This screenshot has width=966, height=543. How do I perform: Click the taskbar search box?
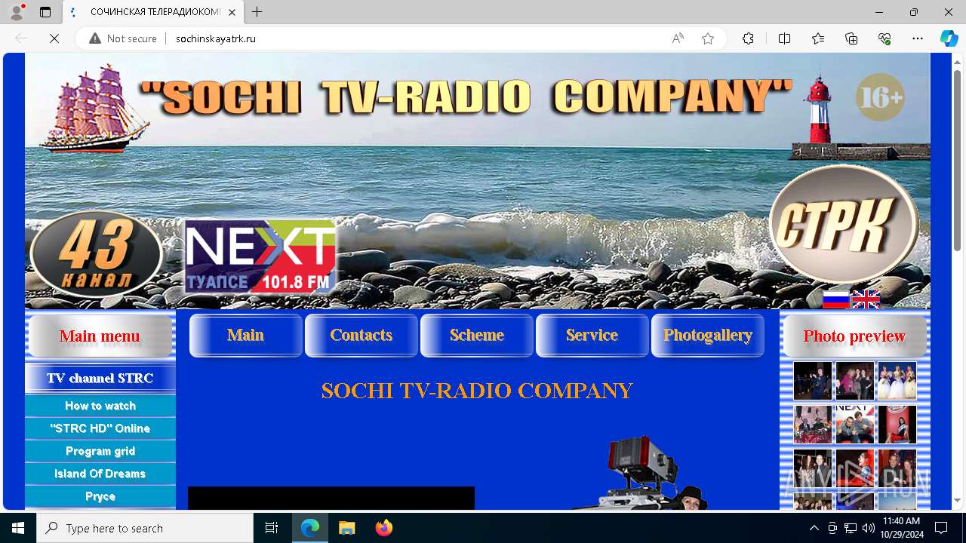click(x=145, y=528)
